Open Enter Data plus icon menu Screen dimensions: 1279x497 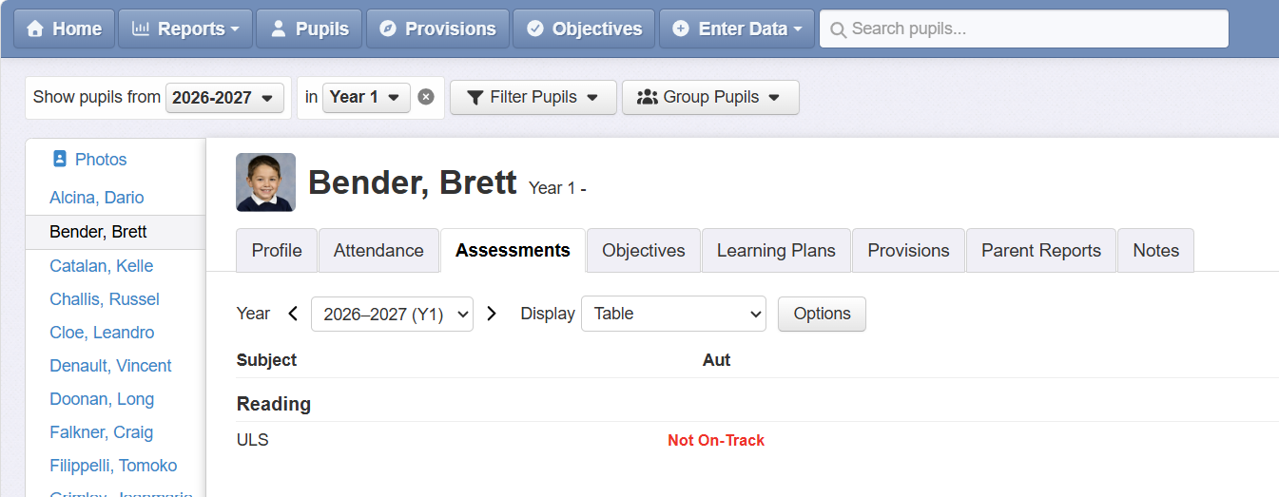736,29
